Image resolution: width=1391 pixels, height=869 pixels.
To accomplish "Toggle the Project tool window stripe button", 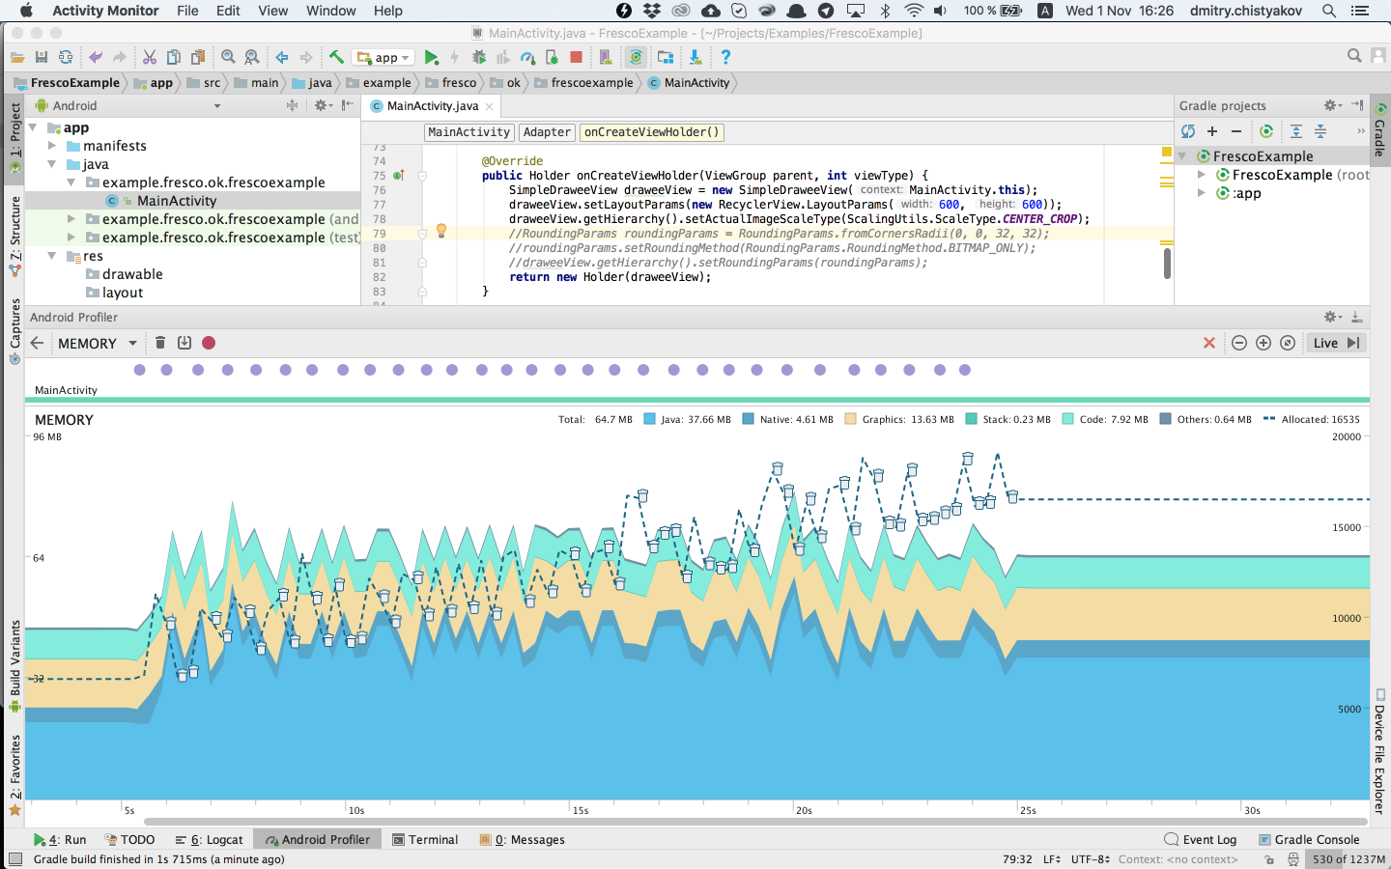I will [14, 138].
